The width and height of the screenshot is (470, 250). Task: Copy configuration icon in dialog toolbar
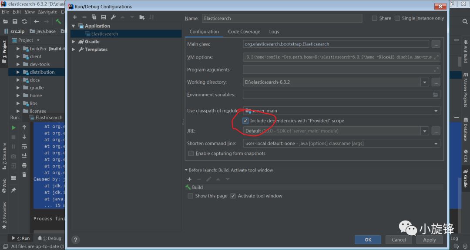click(94, 17)
